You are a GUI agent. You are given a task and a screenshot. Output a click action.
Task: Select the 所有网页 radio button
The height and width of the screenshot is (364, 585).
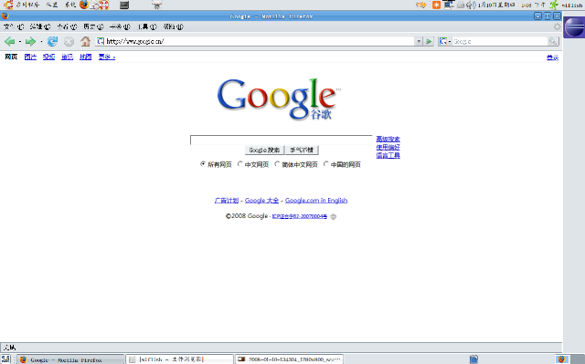pos(203,164)
